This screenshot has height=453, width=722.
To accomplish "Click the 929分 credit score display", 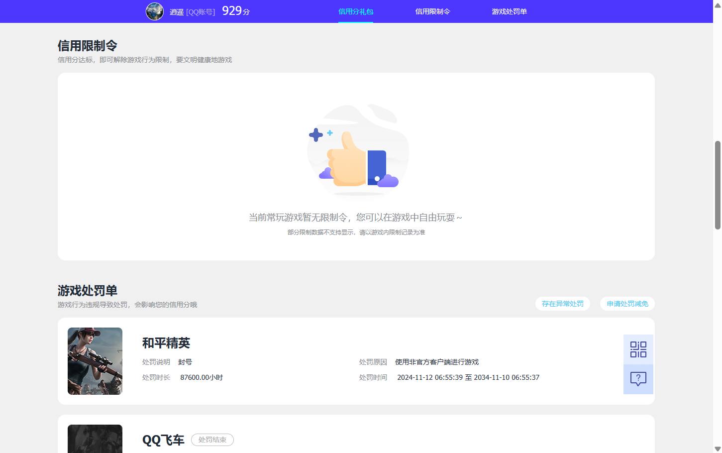I will pos(236,10).
